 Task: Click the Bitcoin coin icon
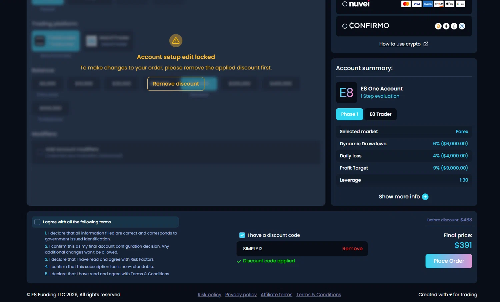click(438, 26)
